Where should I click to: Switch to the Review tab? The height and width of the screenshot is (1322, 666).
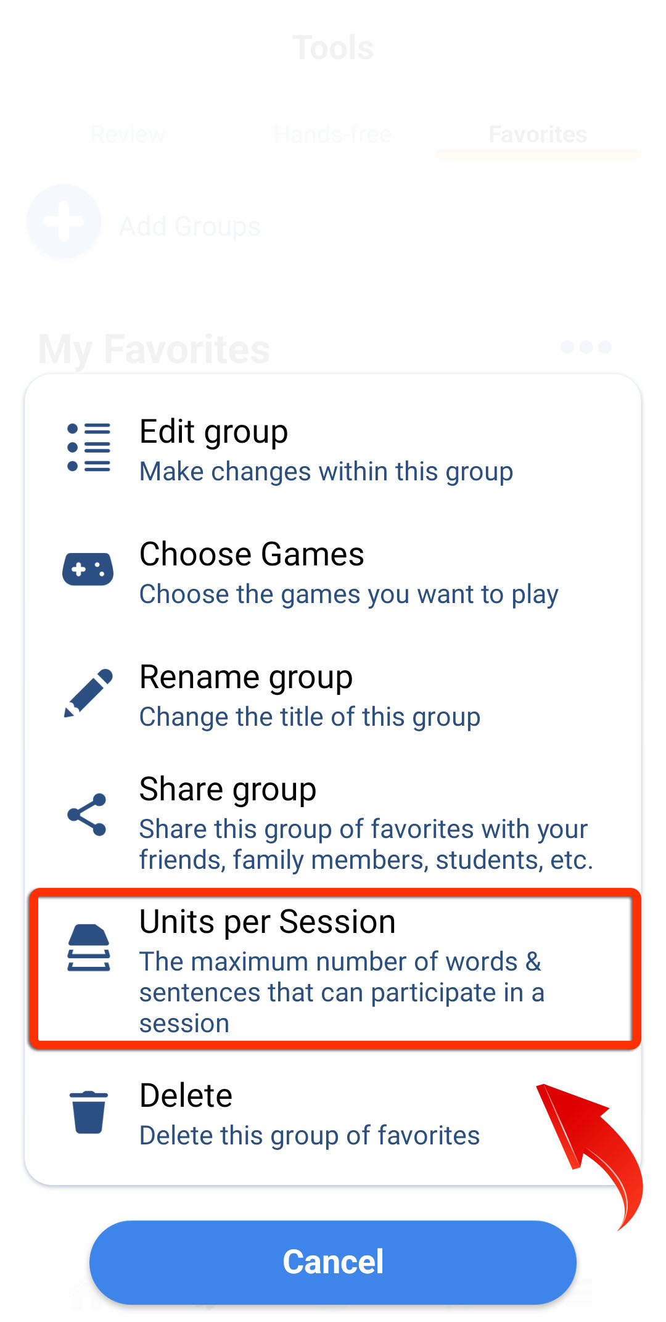[128, 134]
